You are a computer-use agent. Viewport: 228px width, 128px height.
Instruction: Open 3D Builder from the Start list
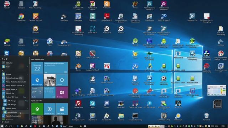click(x=15, y=63)
